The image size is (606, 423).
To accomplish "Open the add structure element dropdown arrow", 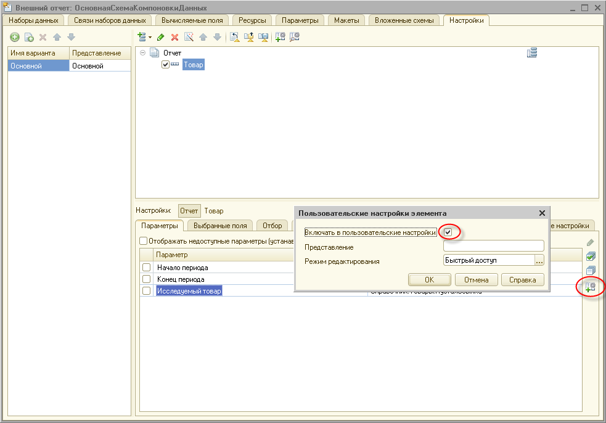I will (150, 38).
